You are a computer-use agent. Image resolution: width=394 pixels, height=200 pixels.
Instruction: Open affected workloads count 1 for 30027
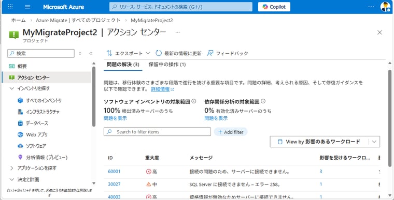pyautogui.click(x=321, y=184)
